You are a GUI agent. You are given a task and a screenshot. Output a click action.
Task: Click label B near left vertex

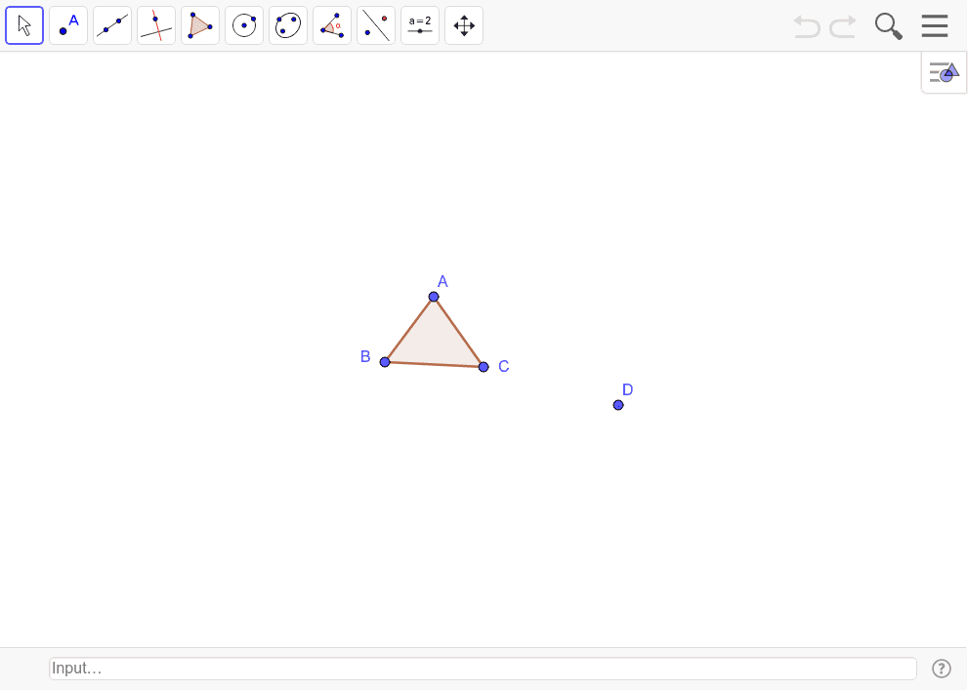pyautogui.click(x=365, y=356)
